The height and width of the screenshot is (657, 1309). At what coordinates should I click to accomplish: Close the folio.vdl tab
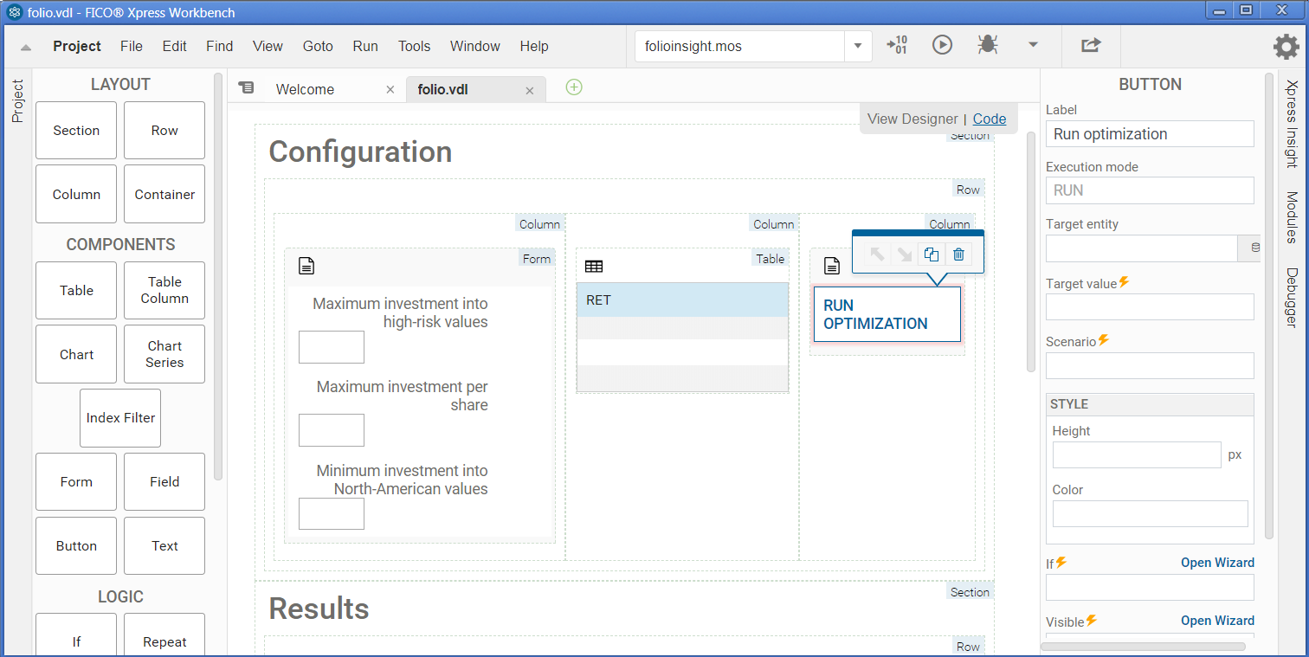(530, 90)
